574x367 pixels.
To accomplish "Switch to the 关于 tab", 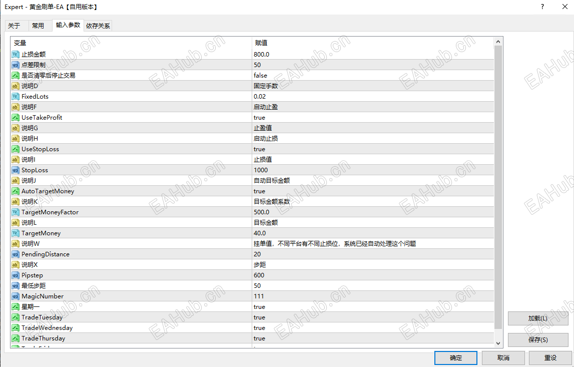I will coord(17,26).
